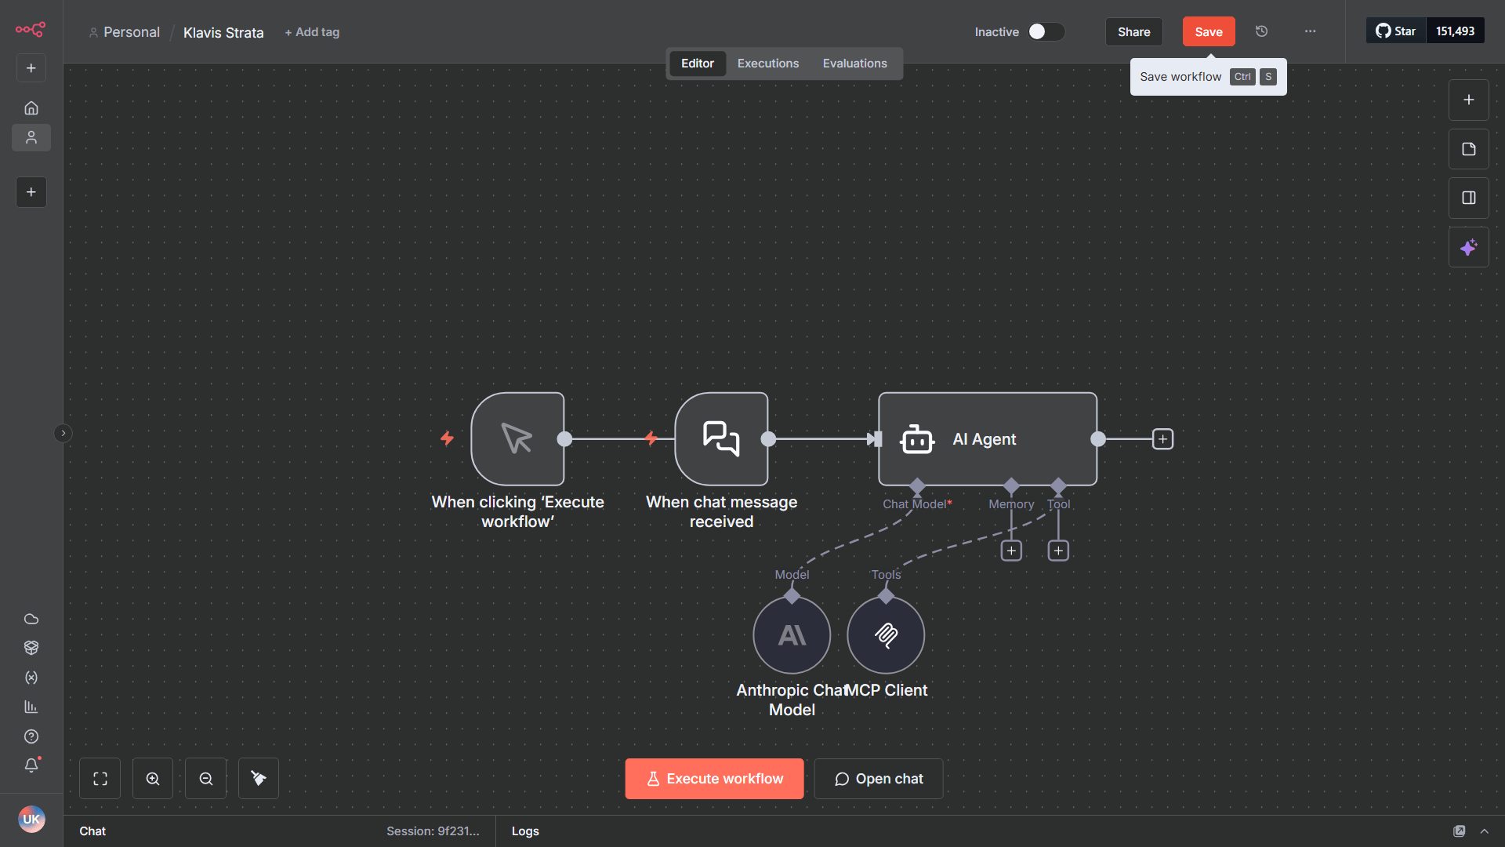Fit the workflow to view
Image resolution: width=1505 pixels, height=847 pixels.
click(100, 778)
